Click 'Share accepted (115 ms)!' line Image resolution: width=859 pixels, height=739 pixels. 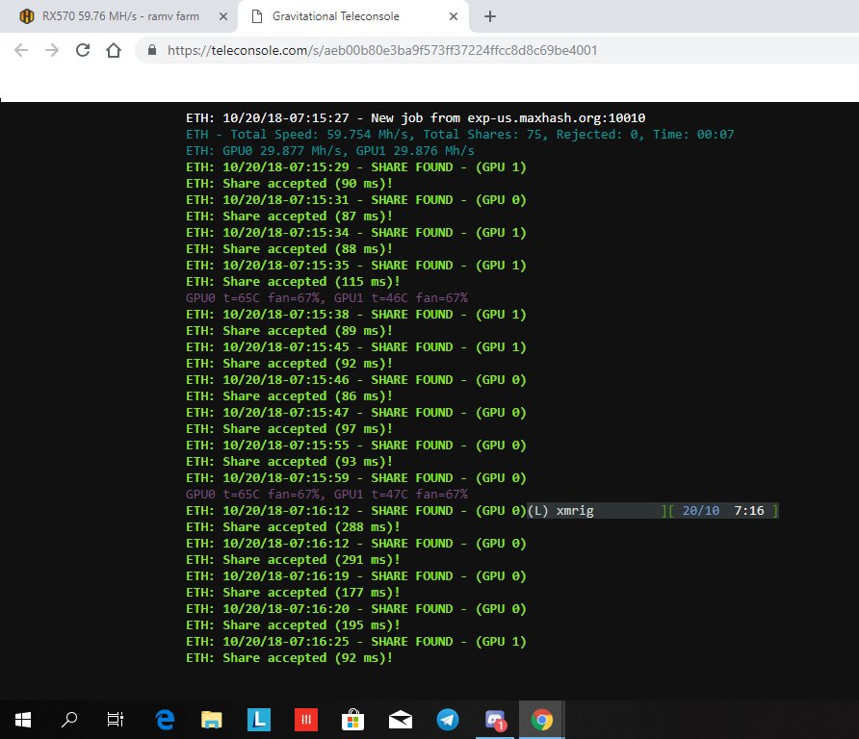click(x=293, y=281)
